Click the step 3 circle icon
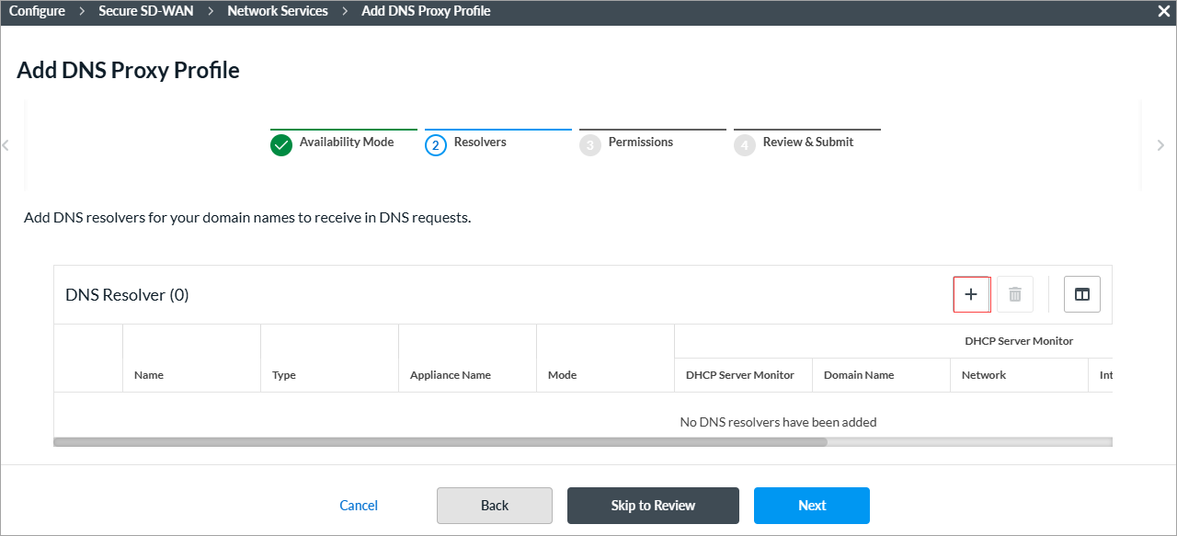The image size is (1177, 536). tap(590, 145)
